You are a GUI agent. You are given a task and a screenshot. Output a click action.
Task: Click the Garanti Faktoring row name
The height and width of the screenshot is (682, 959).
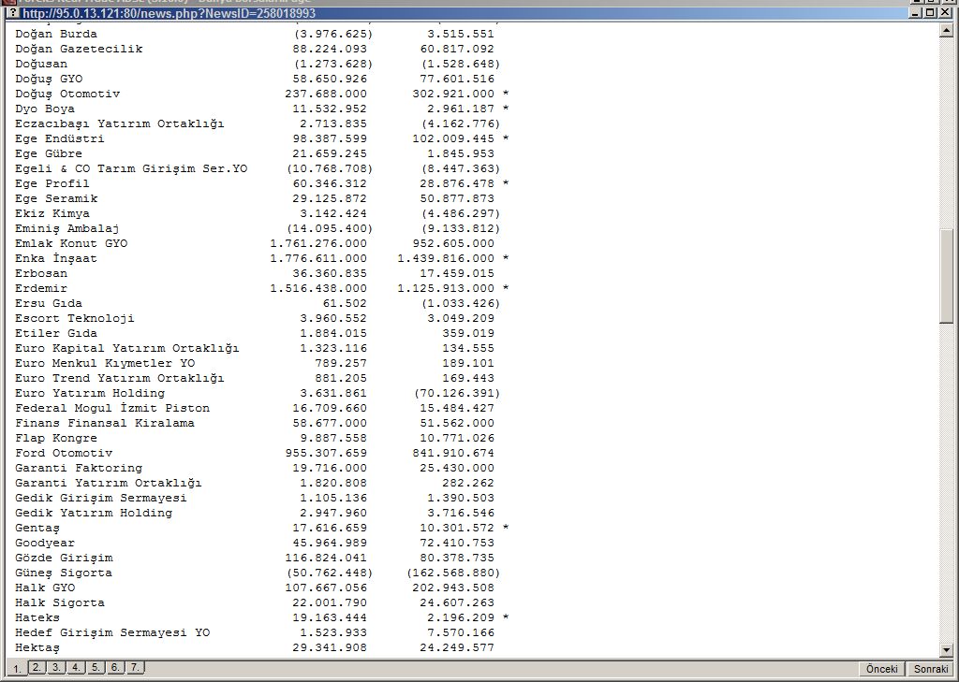79,468
